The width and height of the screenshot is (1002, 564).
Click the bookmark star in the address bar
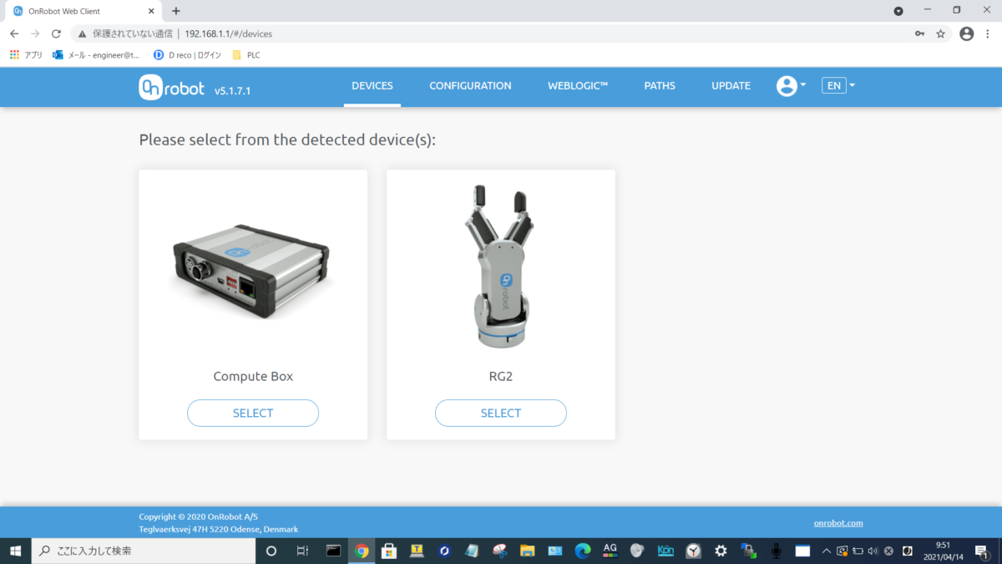[940, 33]
